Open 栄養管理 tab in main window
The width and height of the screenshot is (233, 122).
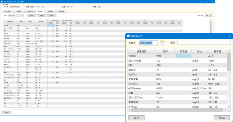click(x=50, y=11)
